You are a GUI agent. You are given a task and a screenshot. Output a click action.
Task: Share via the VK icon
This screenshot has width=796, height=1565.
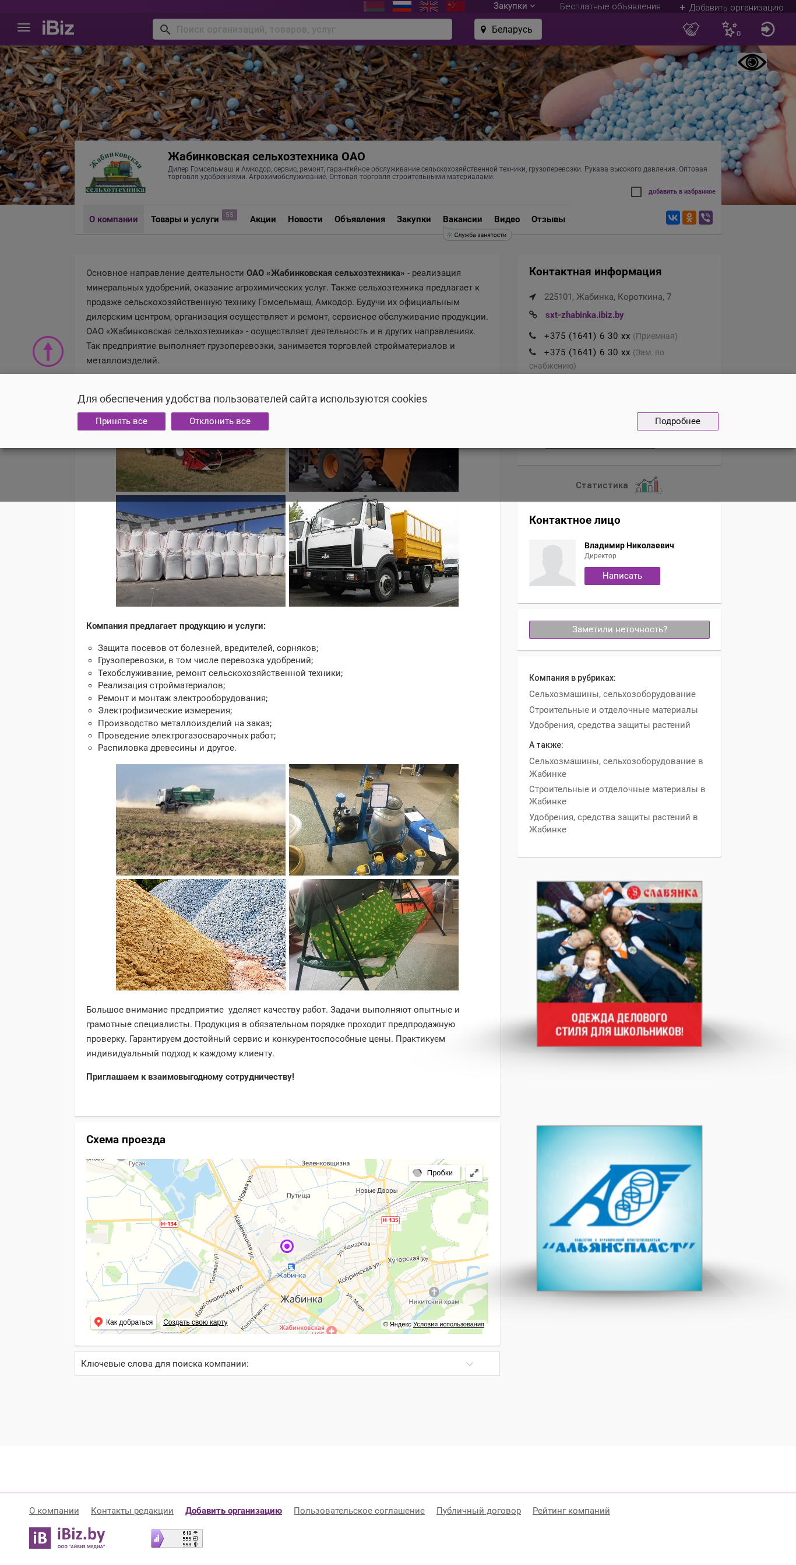tap(673, 218)
